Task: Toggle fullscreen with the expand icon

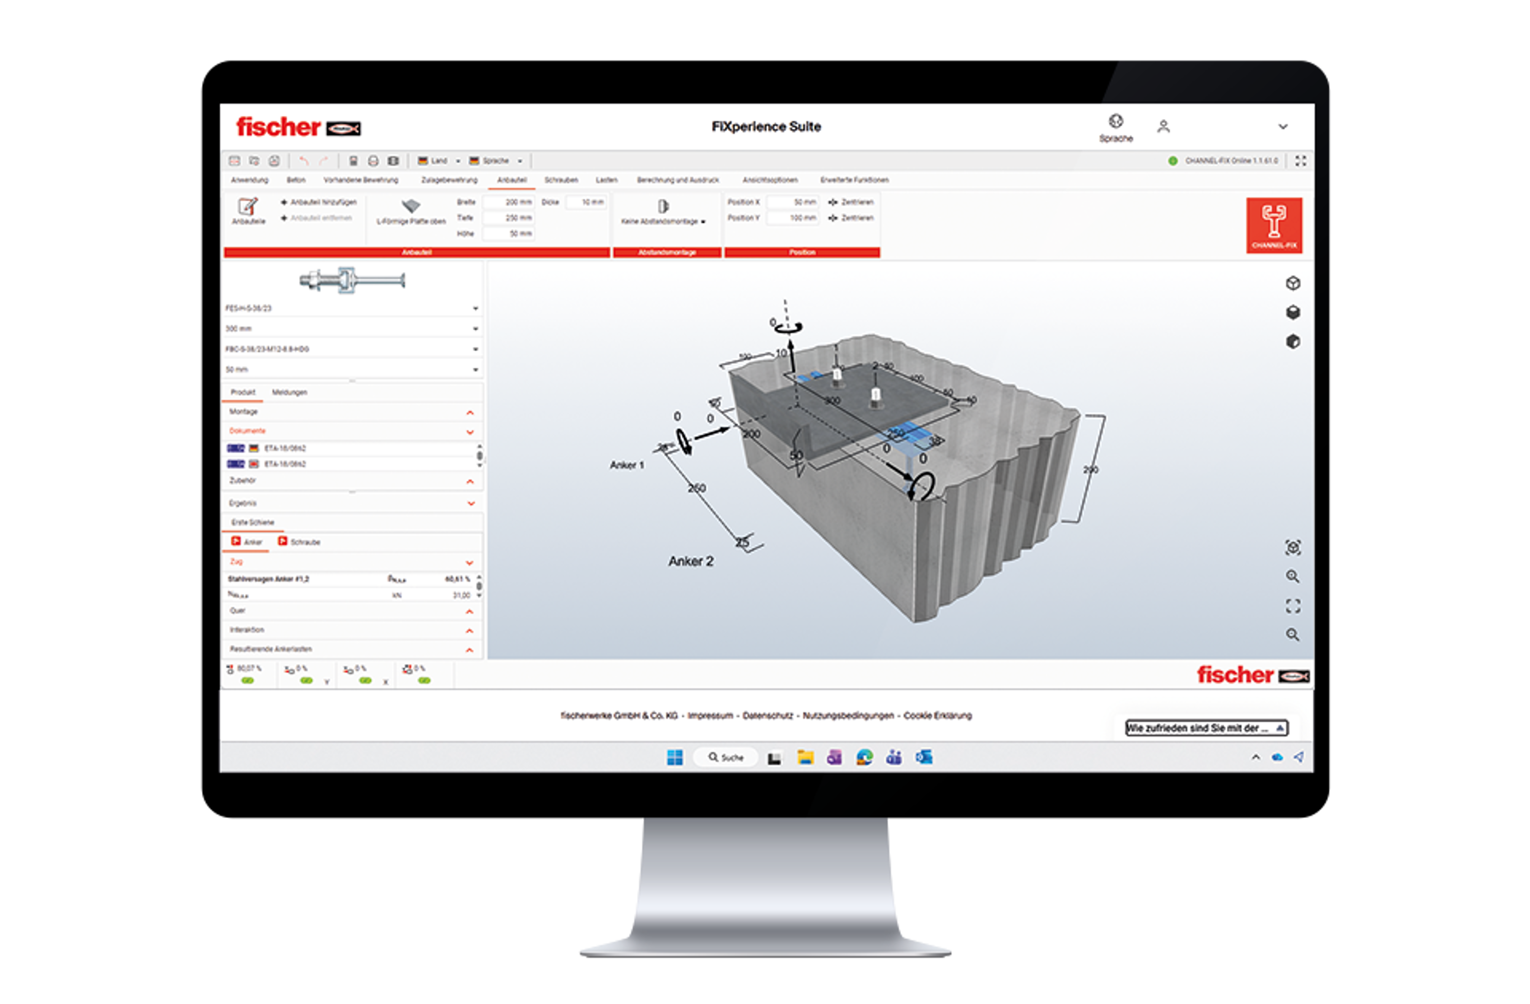Action: [x=1300, y=161]
